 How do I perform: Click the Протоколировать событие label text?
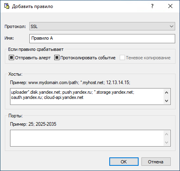click(88, 58)
